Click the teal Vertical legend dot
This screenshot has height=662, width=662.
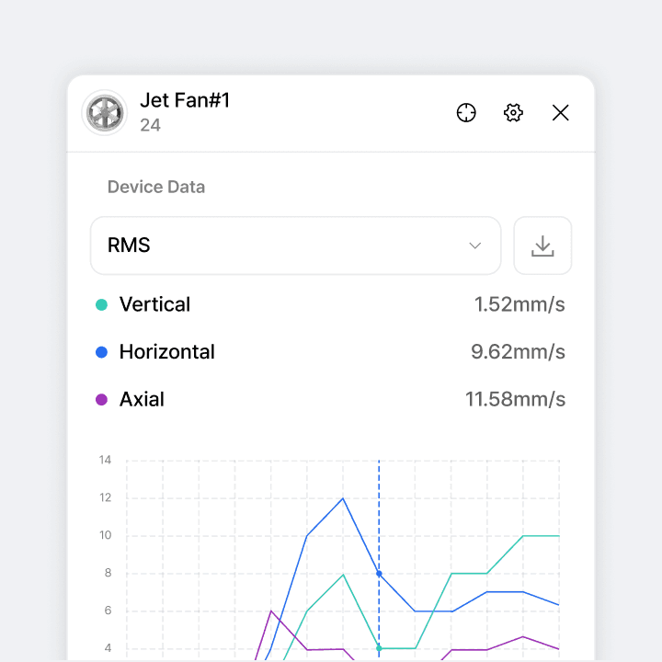pyautogui.click(x=102, y=304)
